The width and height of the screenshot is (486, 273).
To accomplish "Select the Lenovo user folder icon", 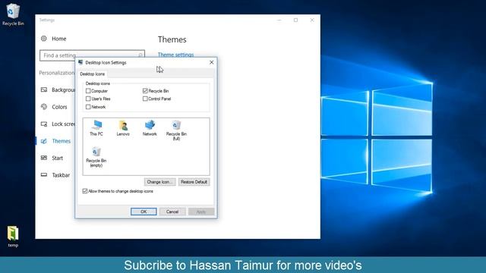I will [x=123, y=128].
